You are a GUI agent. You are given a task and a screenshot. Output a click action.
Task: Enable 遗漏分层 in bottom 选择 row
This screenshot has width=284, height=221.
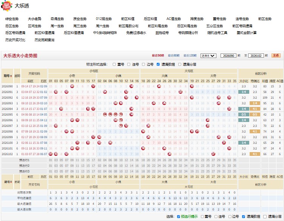click(265, 216)
